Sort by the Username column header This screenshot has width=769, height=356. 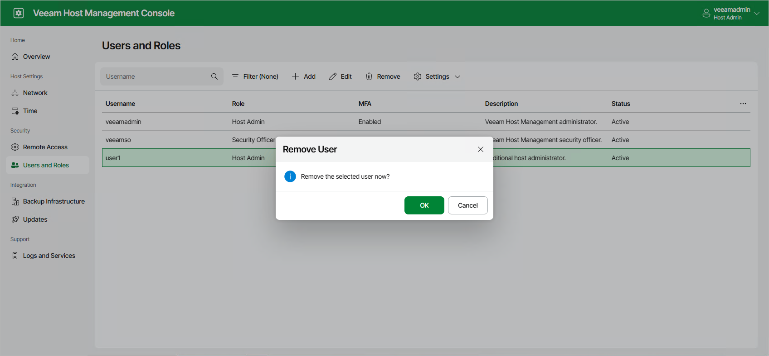120,104
